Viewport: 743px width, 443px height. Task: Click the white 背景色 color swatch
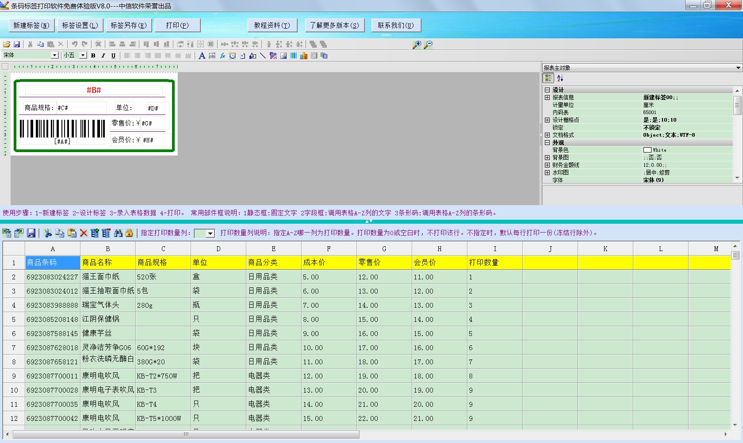click(647, 150)
